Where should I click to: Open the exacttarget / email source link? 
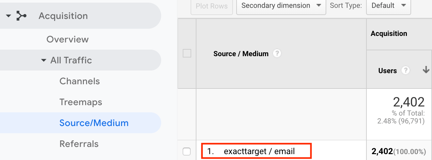point(259,152)
